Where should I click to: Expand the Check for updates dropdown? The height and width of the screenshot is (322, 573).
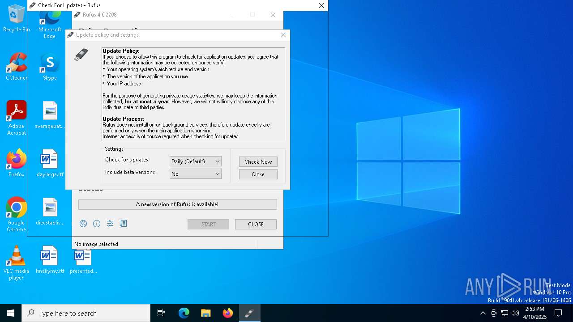click(x=195, y=161)
